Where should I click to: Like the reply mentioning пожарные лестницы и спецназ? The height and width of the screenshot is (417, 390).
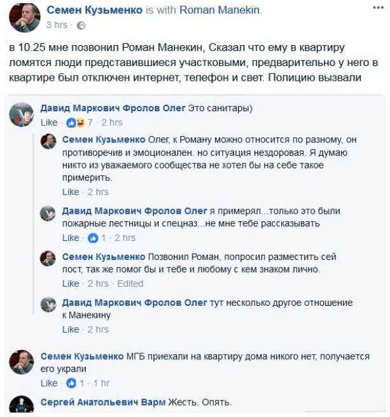click(71, 238)
